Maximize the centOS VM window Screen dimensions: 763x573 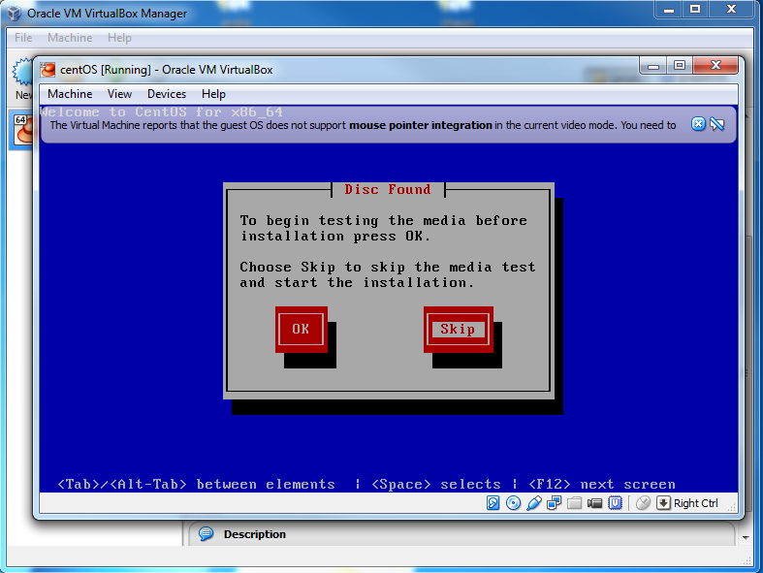680,66
